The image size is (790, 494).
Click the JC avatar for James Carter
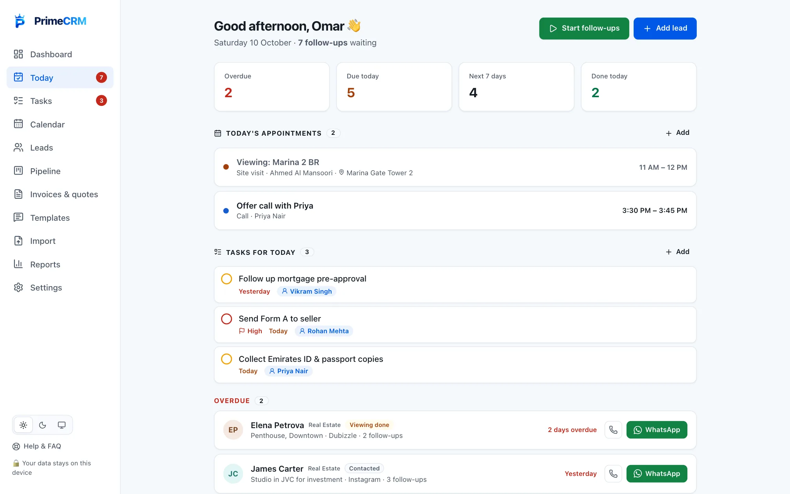pos(233,474)
